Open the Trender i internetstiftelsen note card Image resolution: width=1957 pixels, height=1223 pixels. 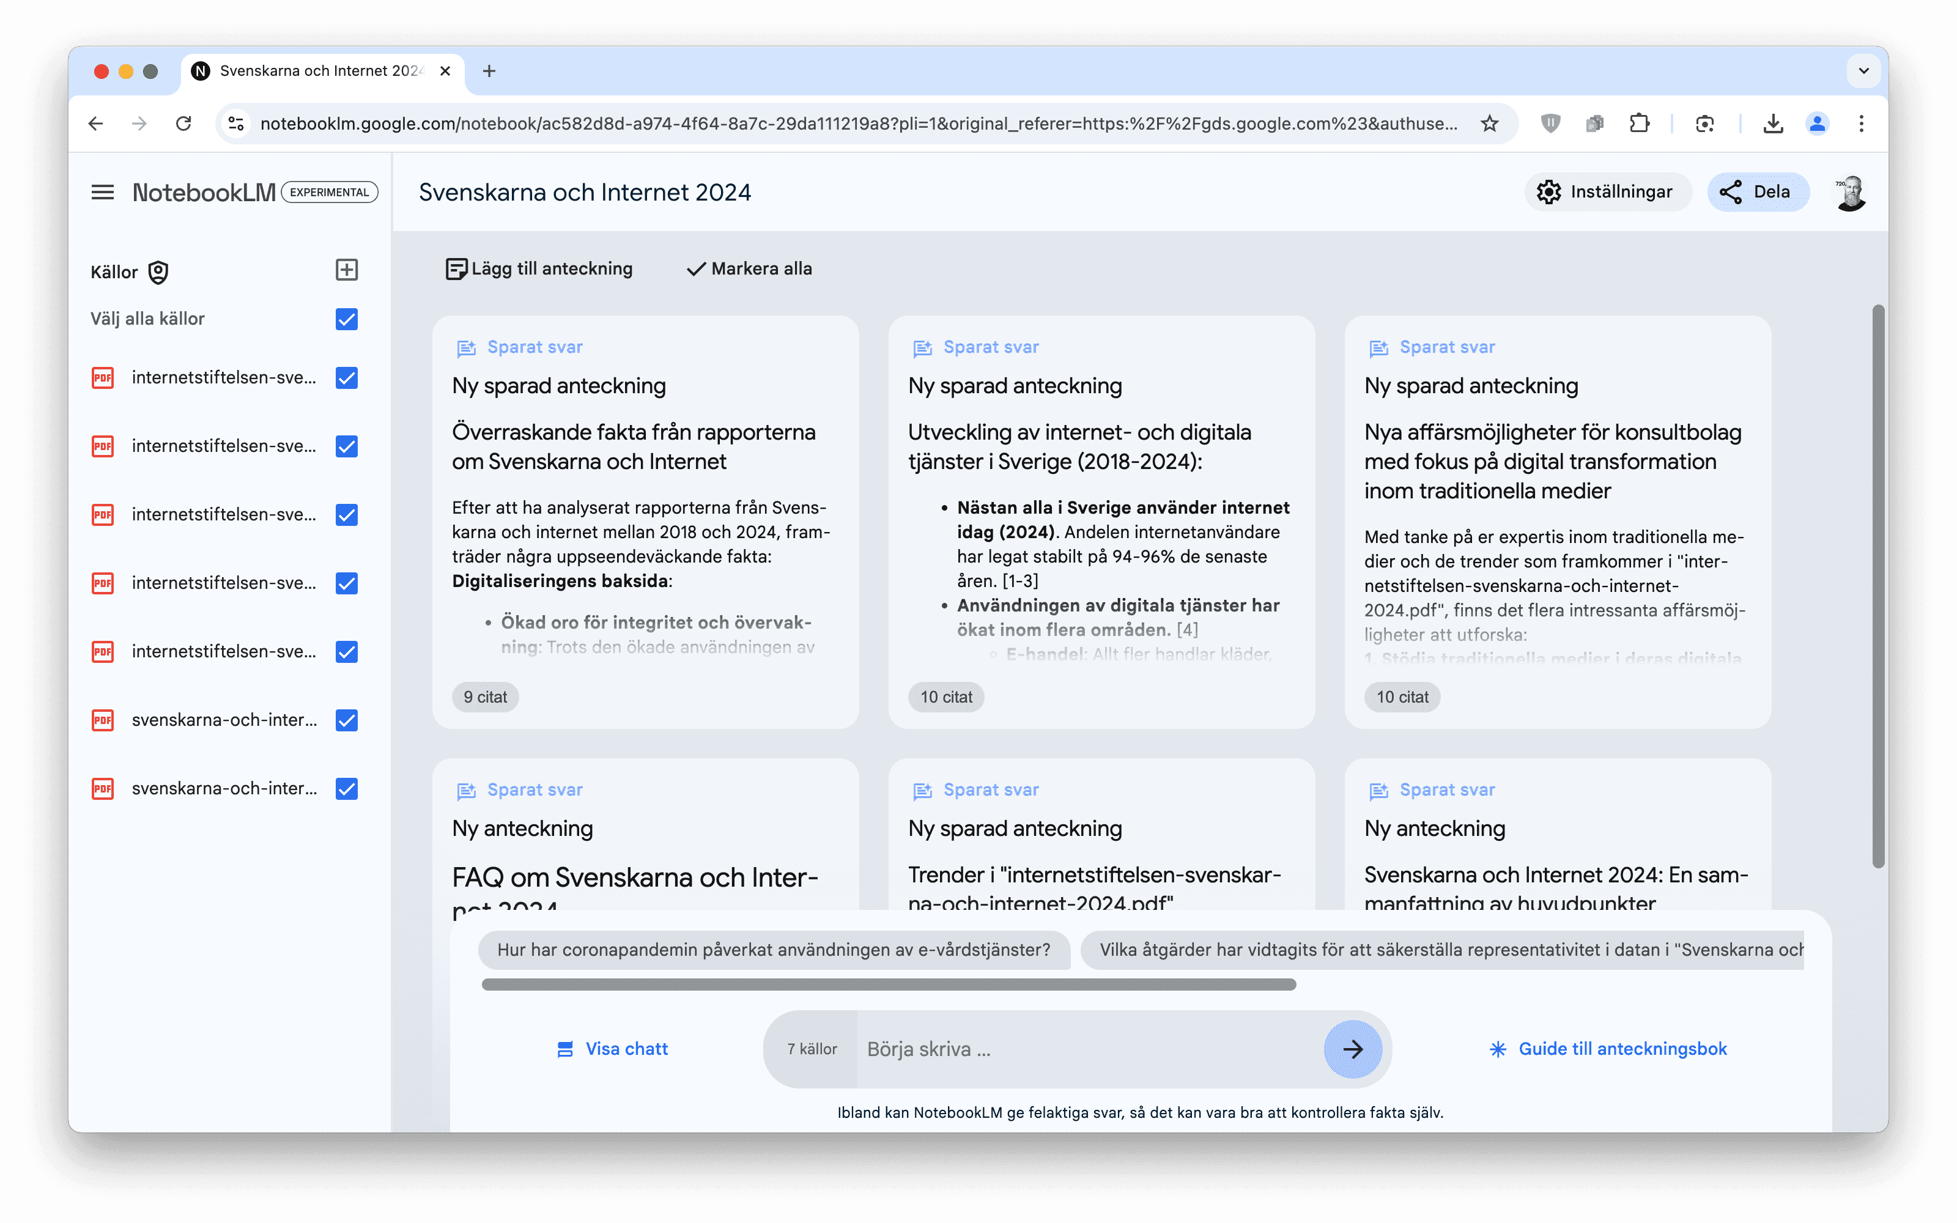[1101, 835]
